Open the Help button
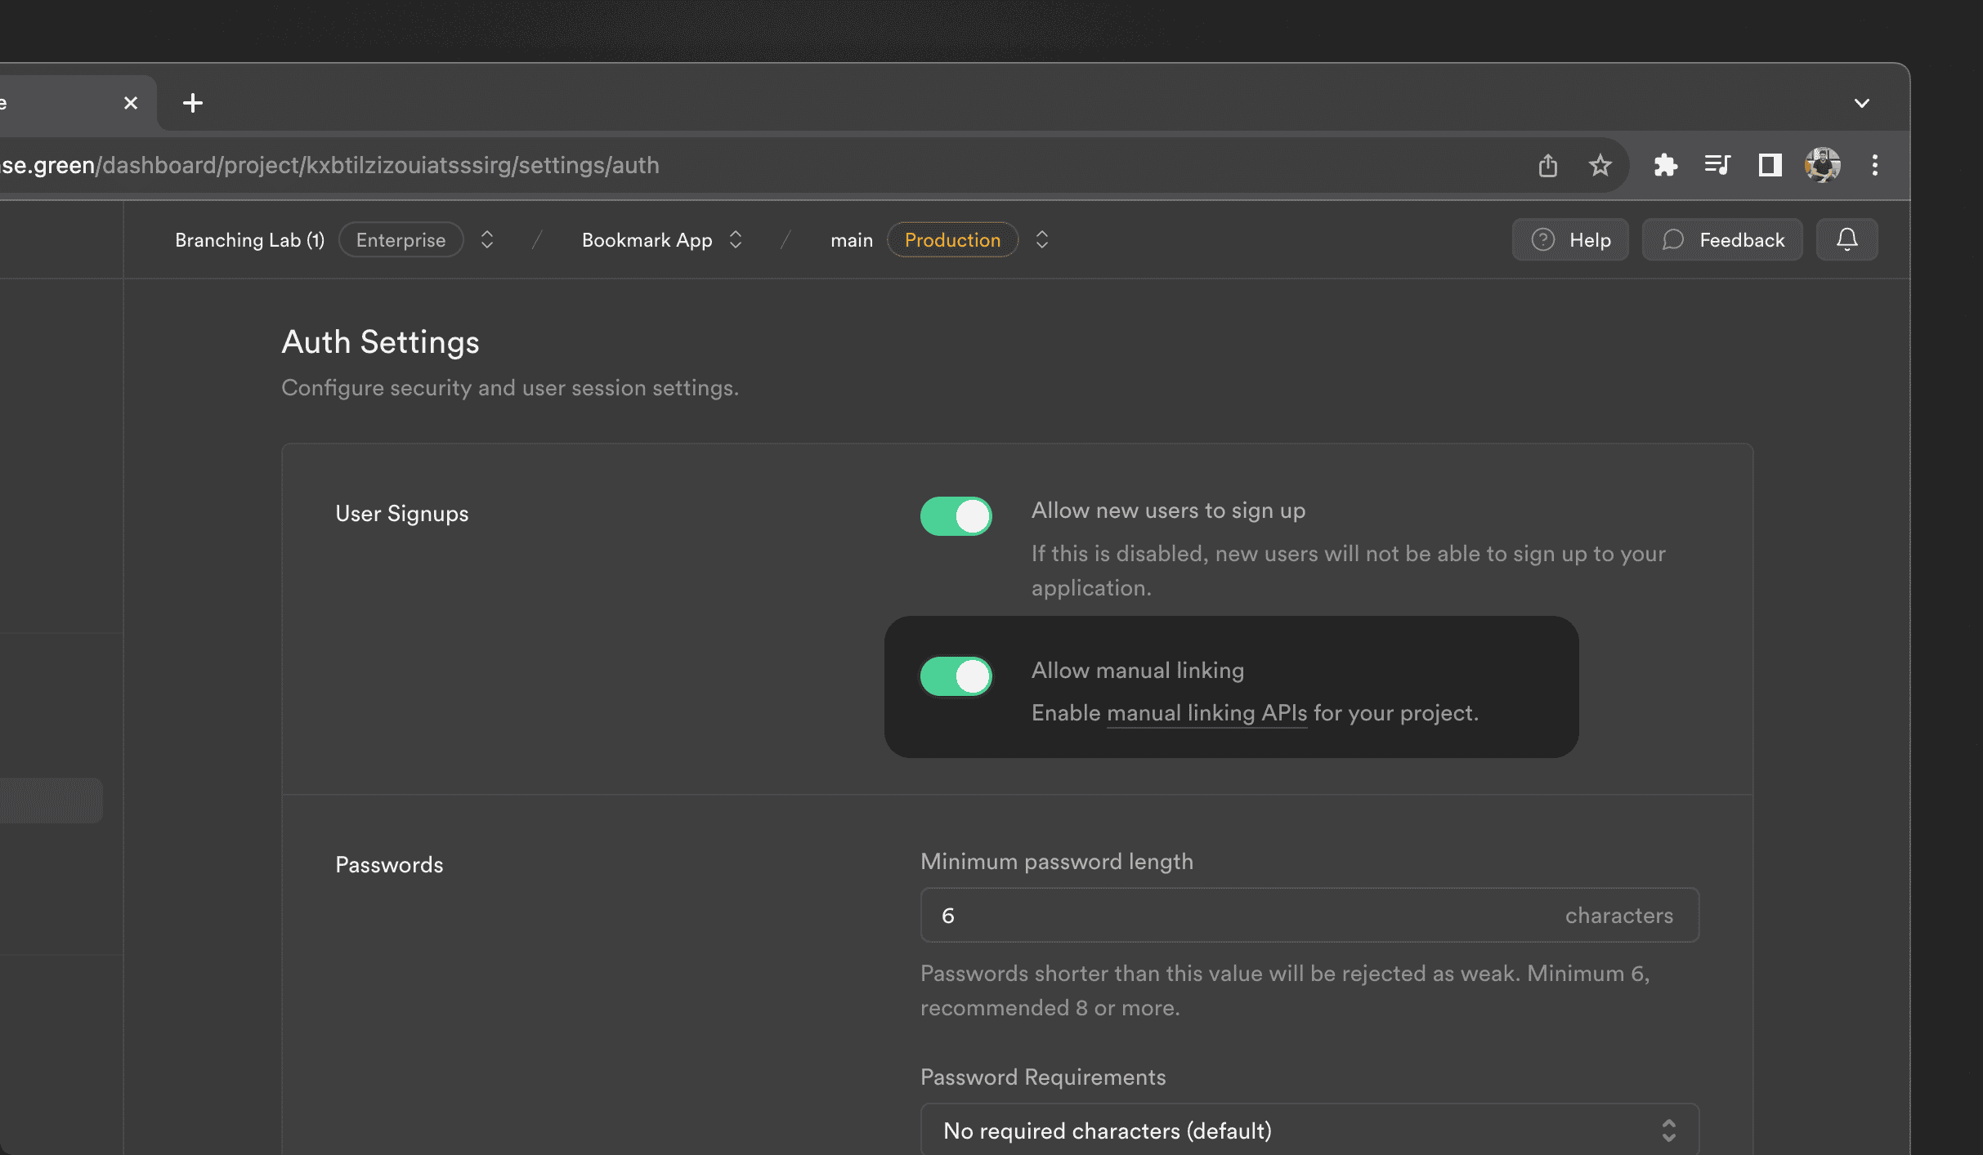1983x1155 pixels. pyautogui.click(x=1570, y=240)
